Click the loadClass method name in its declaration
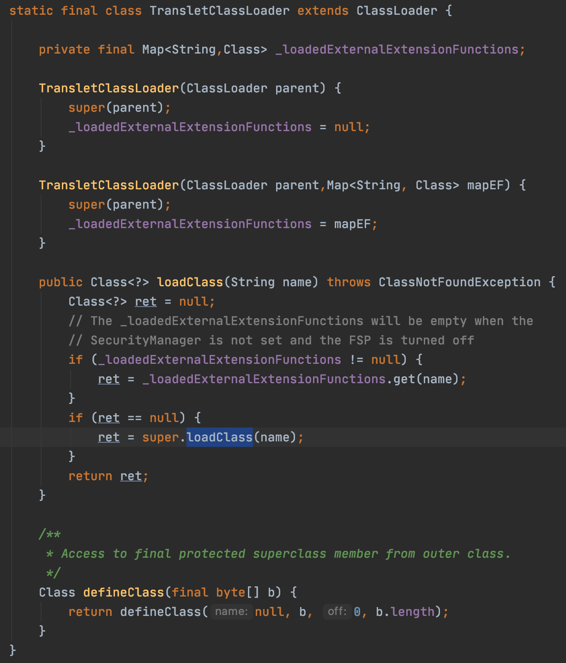Screen dimensions: 566x663 190,282
